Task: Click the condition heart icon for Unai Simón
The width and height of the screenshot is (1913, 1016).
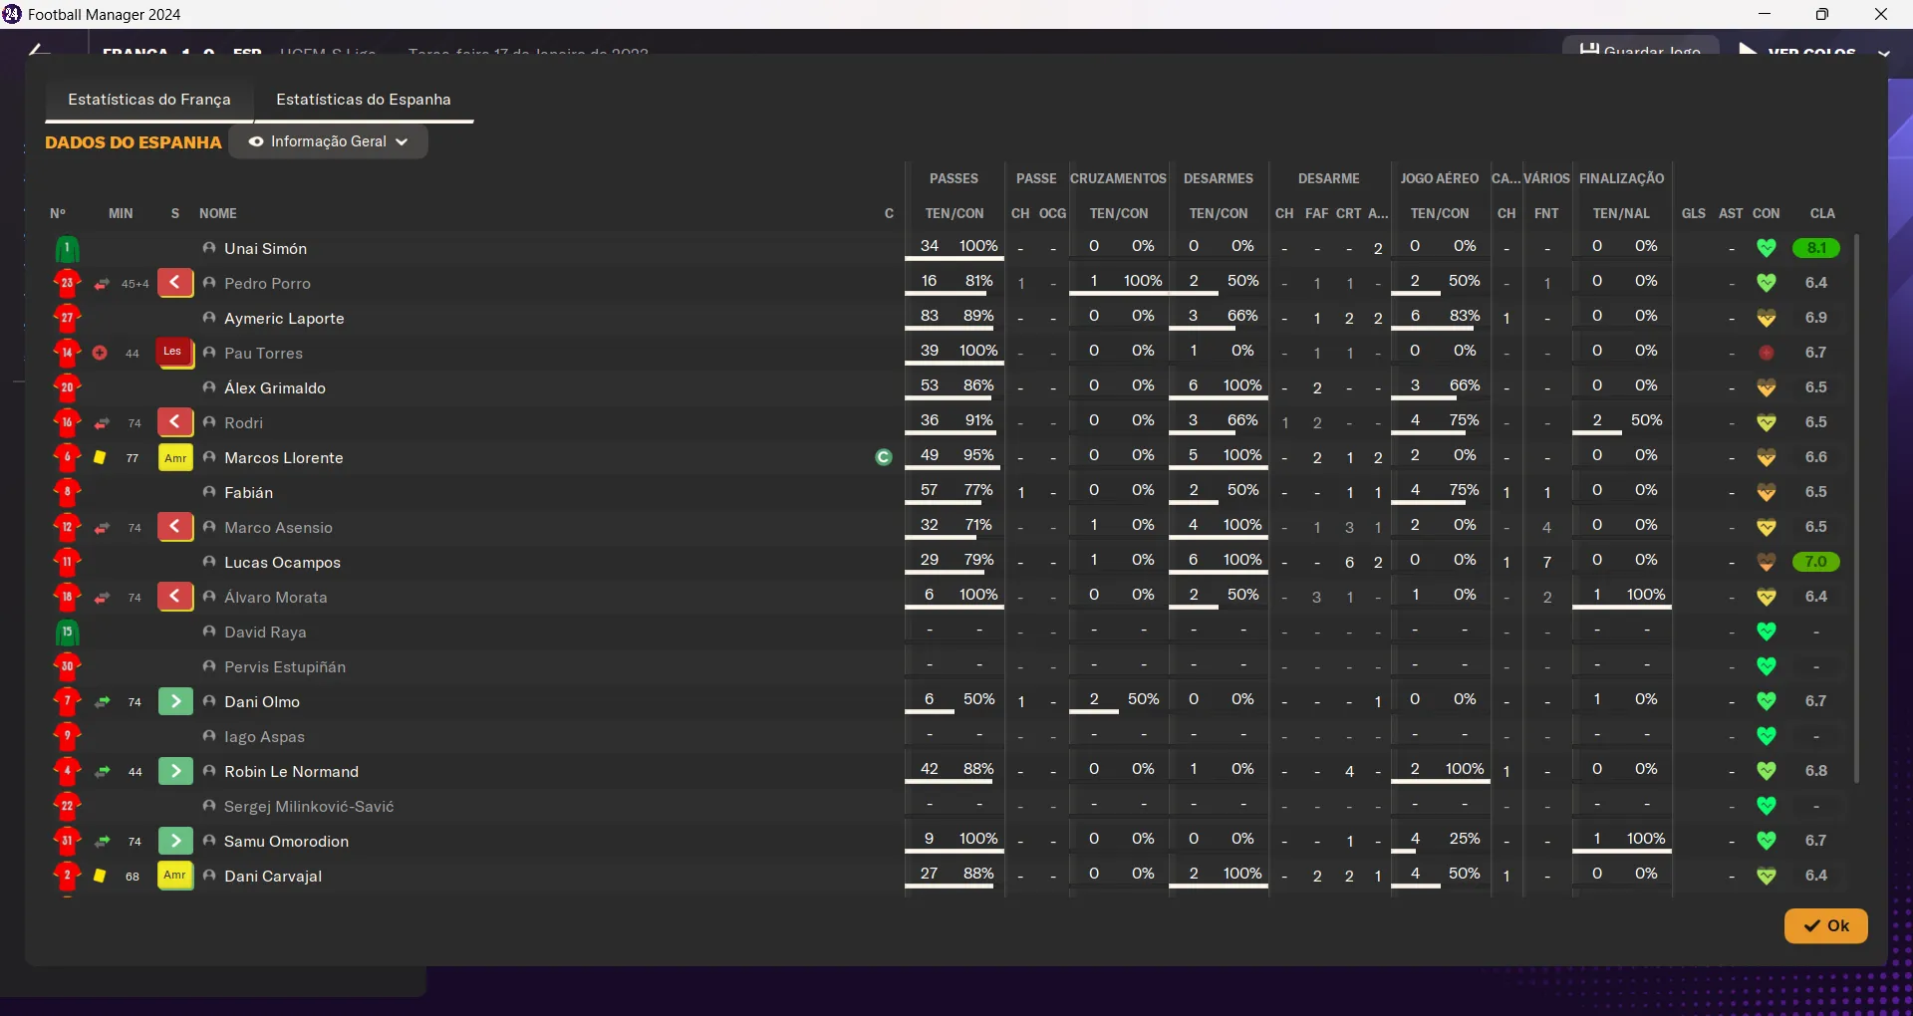Action: [1767, 248]
